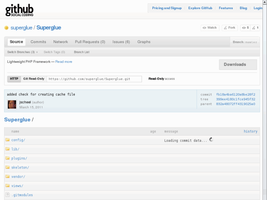
Task: Select the Git Read-Only clone protocol
Action: (x=34, y=79)
